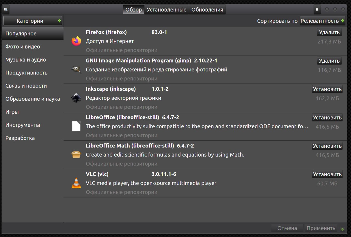This screenshot has height=237, width=351.
Task: Click the Inkscape app icon
Action: (76, 98)
